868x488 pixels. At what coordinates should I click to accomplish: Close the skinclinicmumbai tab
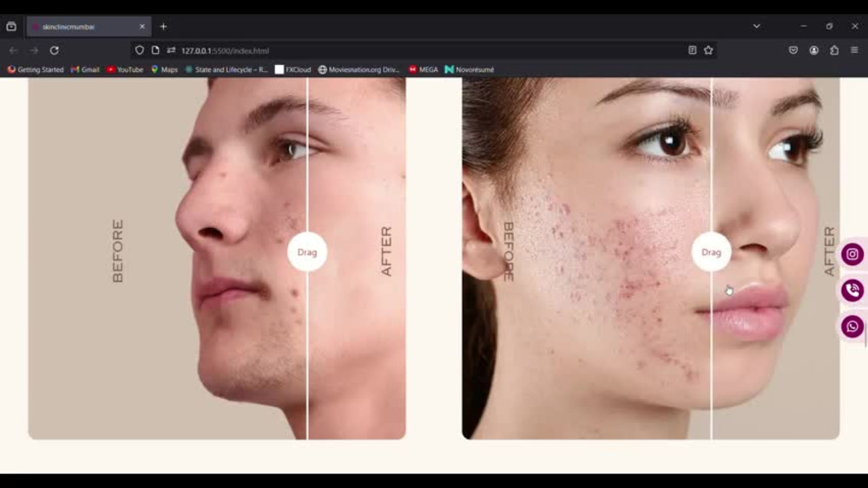[x=142, y=27]
